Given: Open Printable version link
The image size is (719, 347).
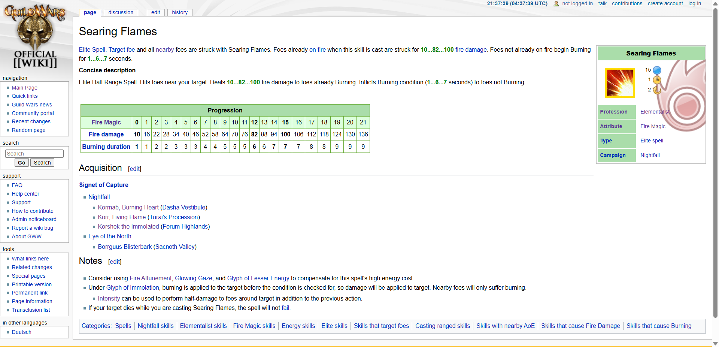Looking at the screenshot, I should 31,284.
